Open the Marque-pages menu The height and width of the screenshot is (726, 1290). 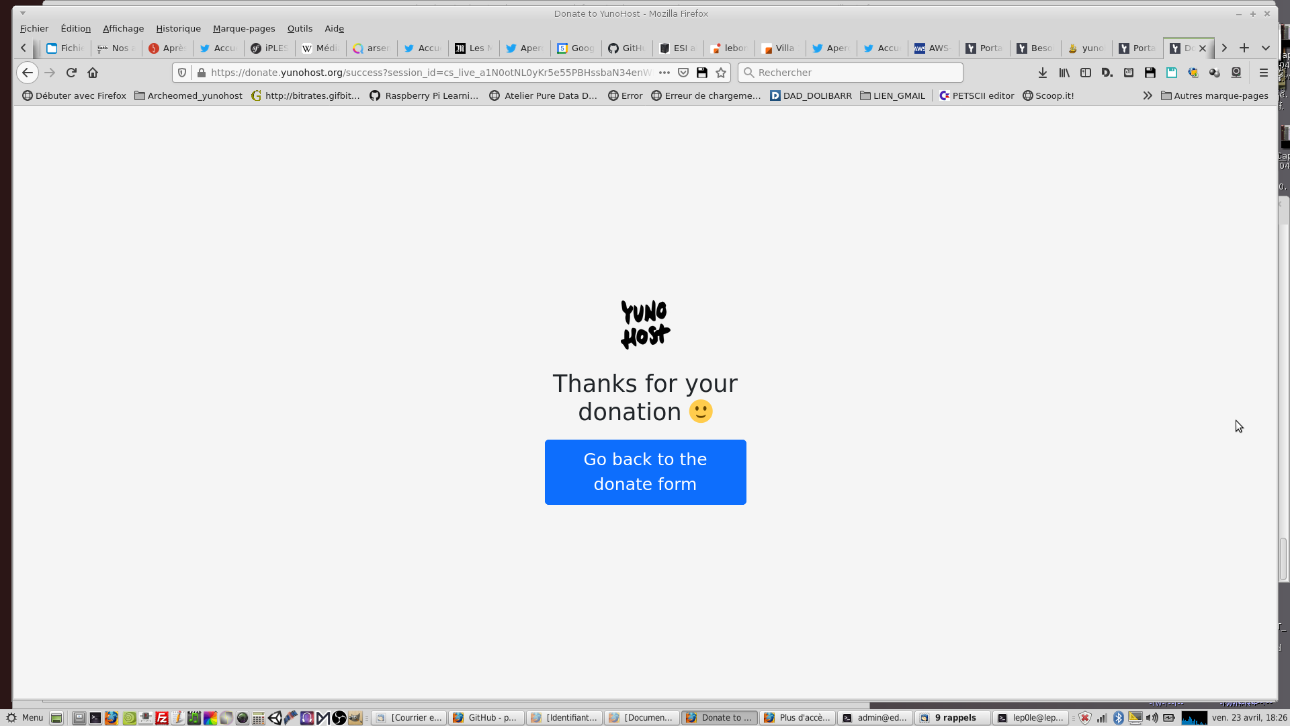click(244, 28)
